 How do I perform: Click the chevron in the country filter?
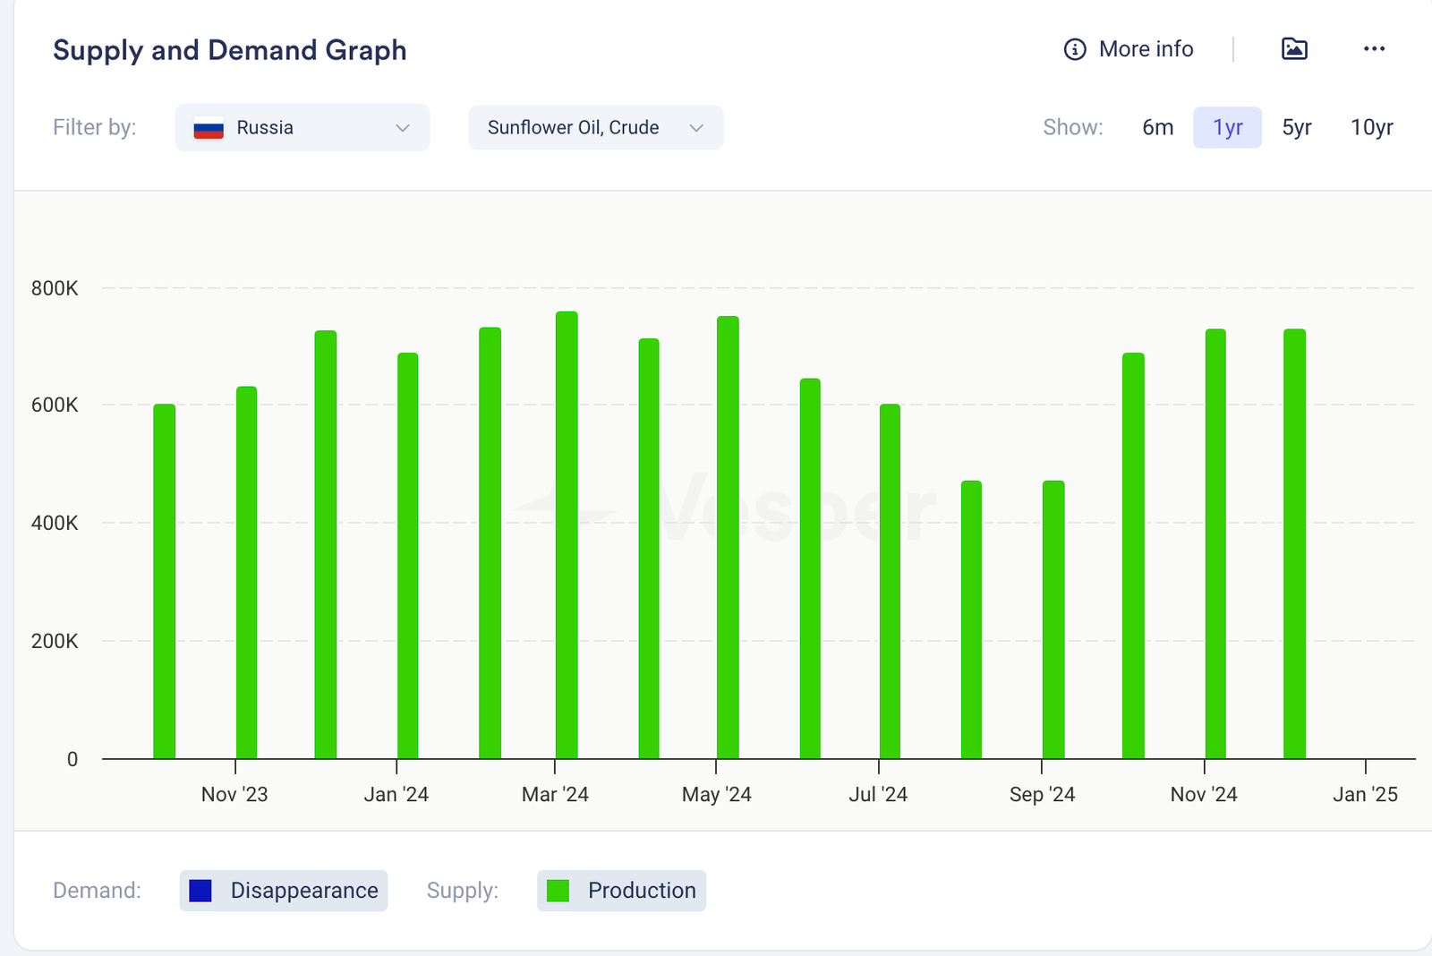(403, 128)
